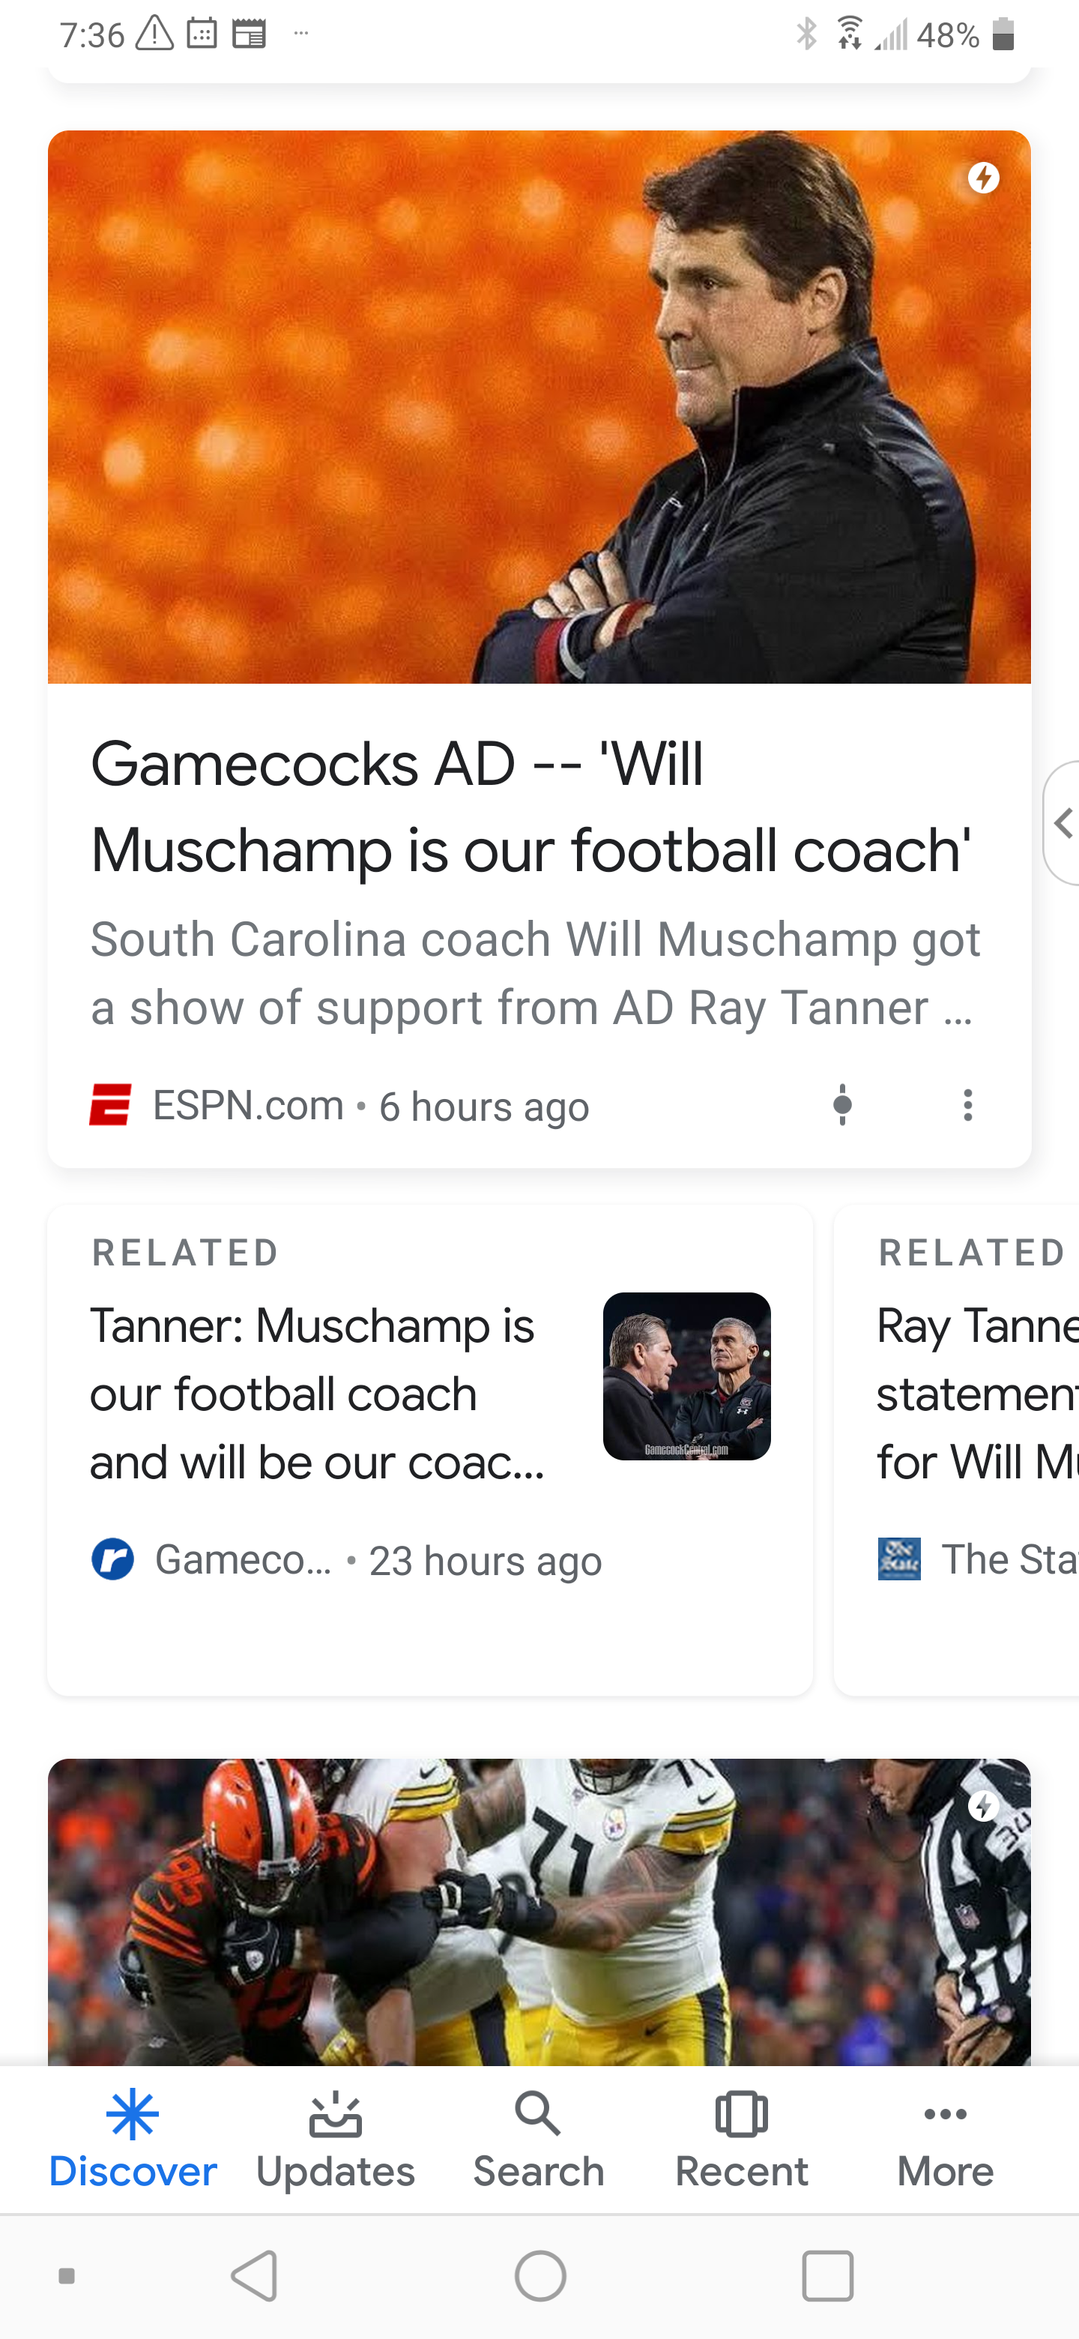Tap the AMP lightning icon on Muschamp photo

(983, 178)
